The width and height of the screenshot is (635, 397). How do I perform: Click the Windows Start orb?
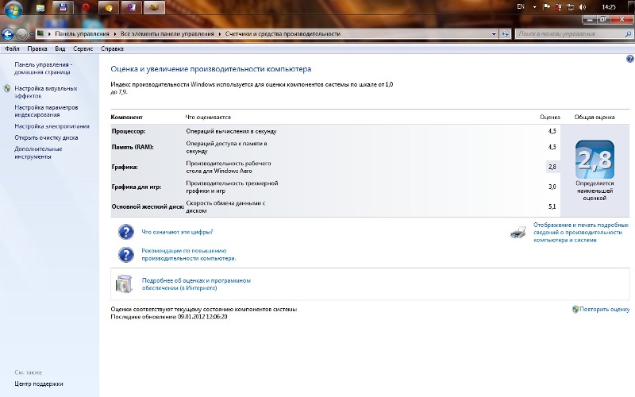13,9
